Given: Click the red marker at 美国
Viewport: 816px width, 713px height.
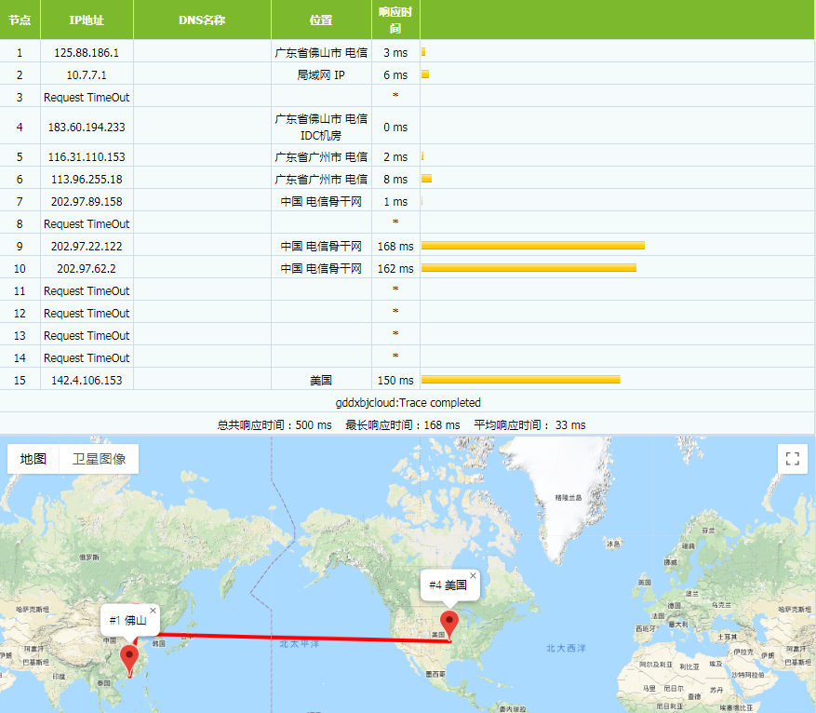Looking at the screenshot, I should [x=450, y=624].
